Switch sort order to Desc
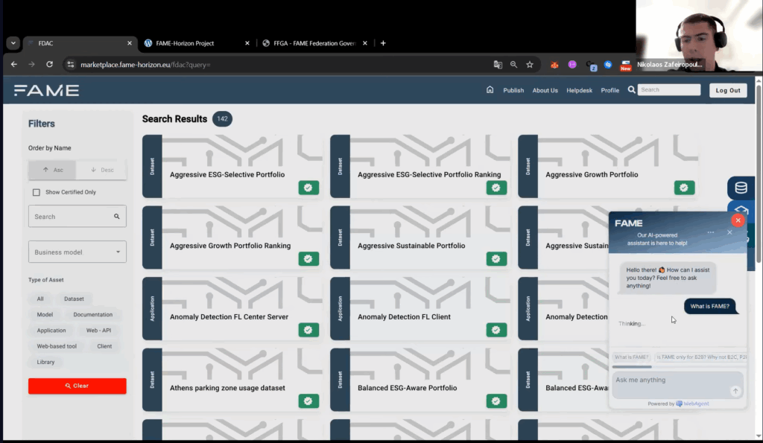Viewport: 763px width, 443px height. coord(102,170)
